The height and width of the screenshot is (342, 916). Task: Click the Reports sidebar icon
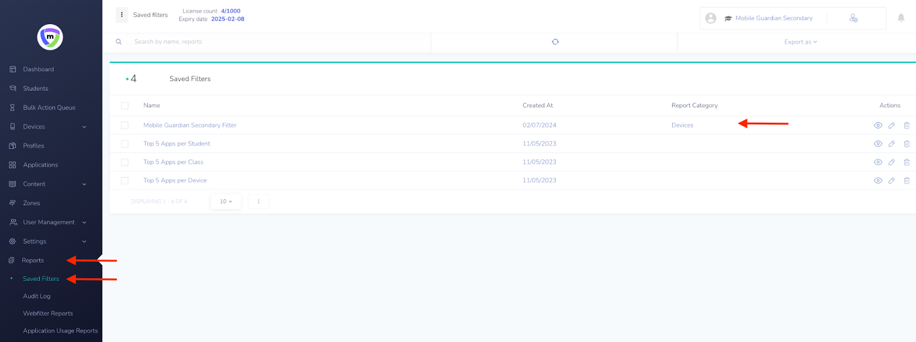11,260
